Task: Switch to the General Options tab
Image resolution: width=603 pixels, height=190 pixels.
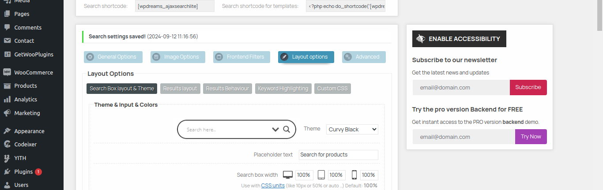Action: coord(113,57)
